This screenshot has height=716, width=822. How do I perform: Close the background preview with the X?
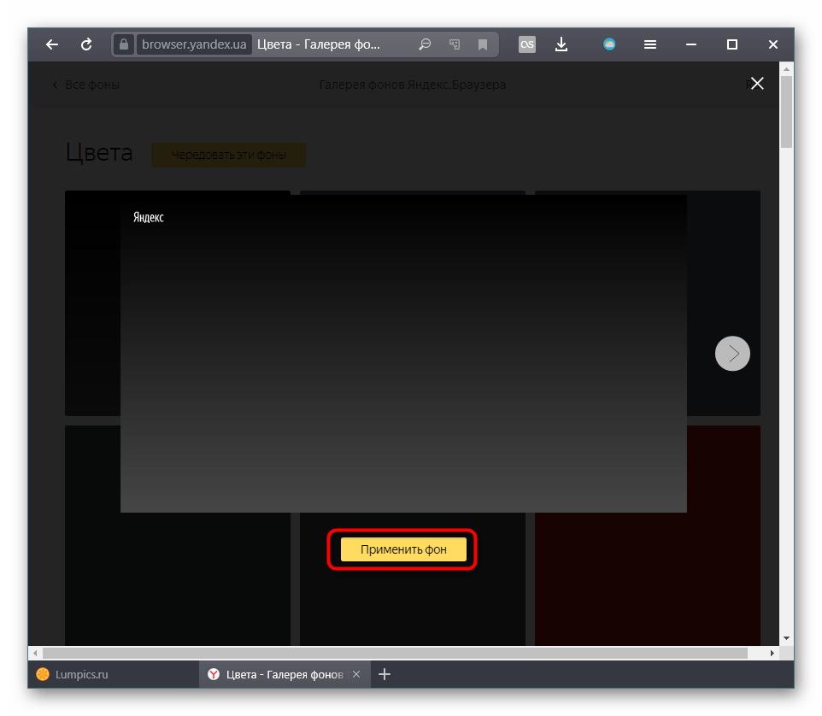757,84
